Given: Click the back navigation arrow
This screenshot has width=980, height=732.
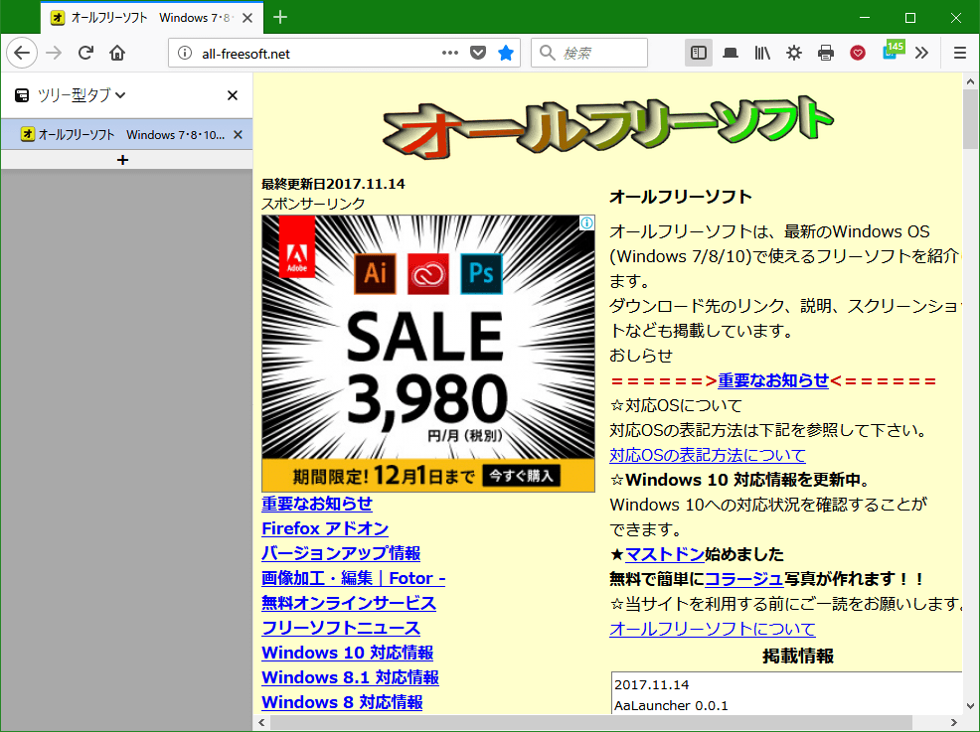Looking at the screenshot, I should (x=22, y=53).
